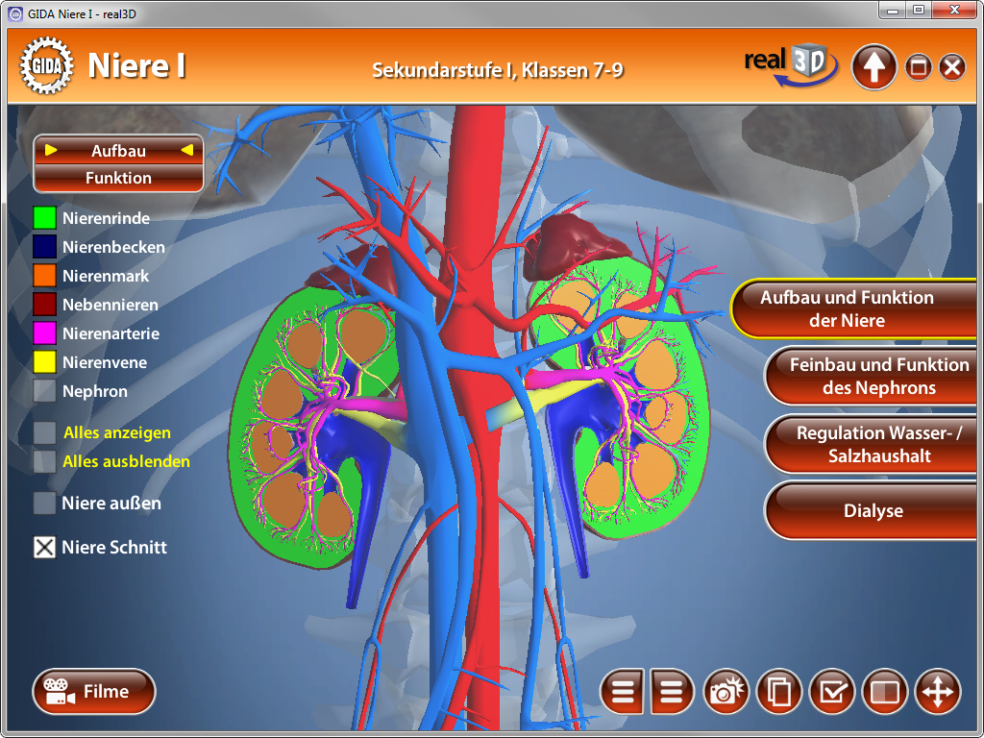Click the yellow Nierenvene color swatch

point(45,362)
